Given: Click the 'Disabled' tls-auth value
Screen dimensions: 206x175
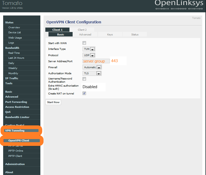Looking at the screenshot, I should 90,87.
